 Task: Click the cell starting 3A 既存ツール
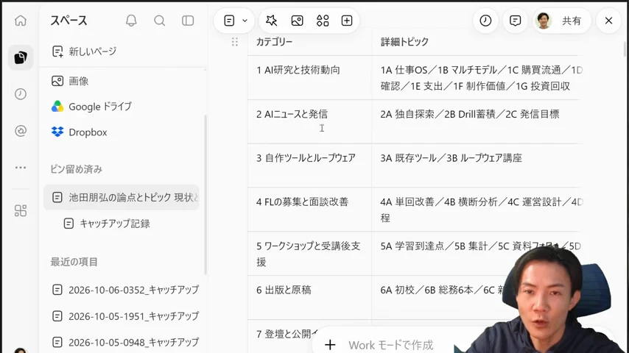tap(477, 165)
